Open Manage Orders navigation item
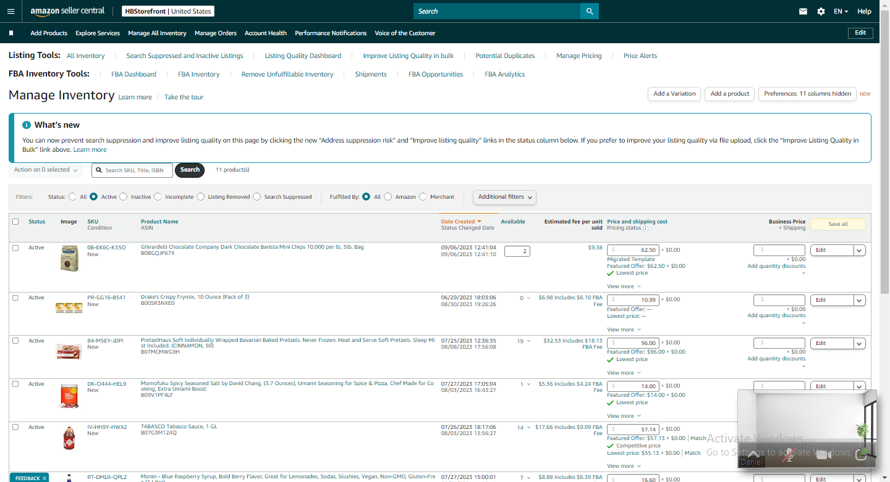 click(216, 33)
